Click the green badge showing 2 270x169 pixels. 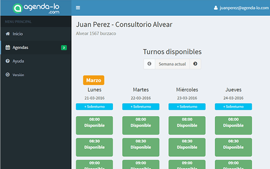point(64,47)
